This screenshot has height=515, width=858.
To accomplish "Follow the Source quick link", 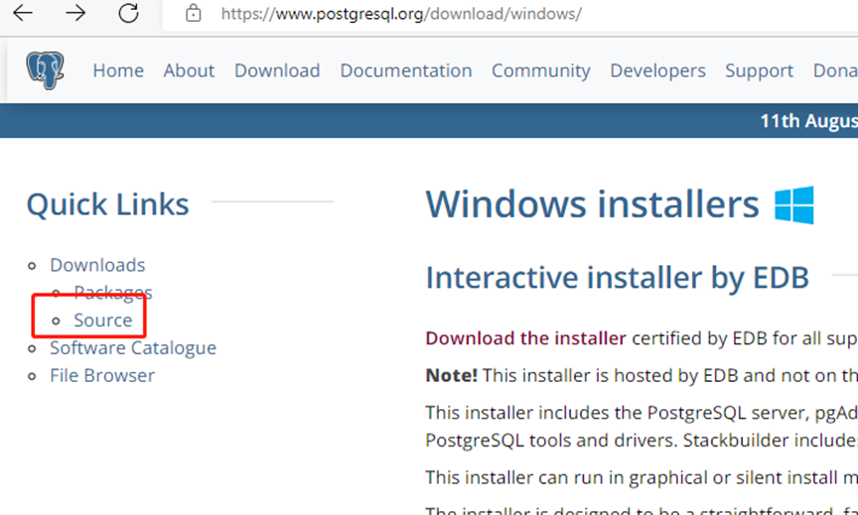I will pos(103,320).
